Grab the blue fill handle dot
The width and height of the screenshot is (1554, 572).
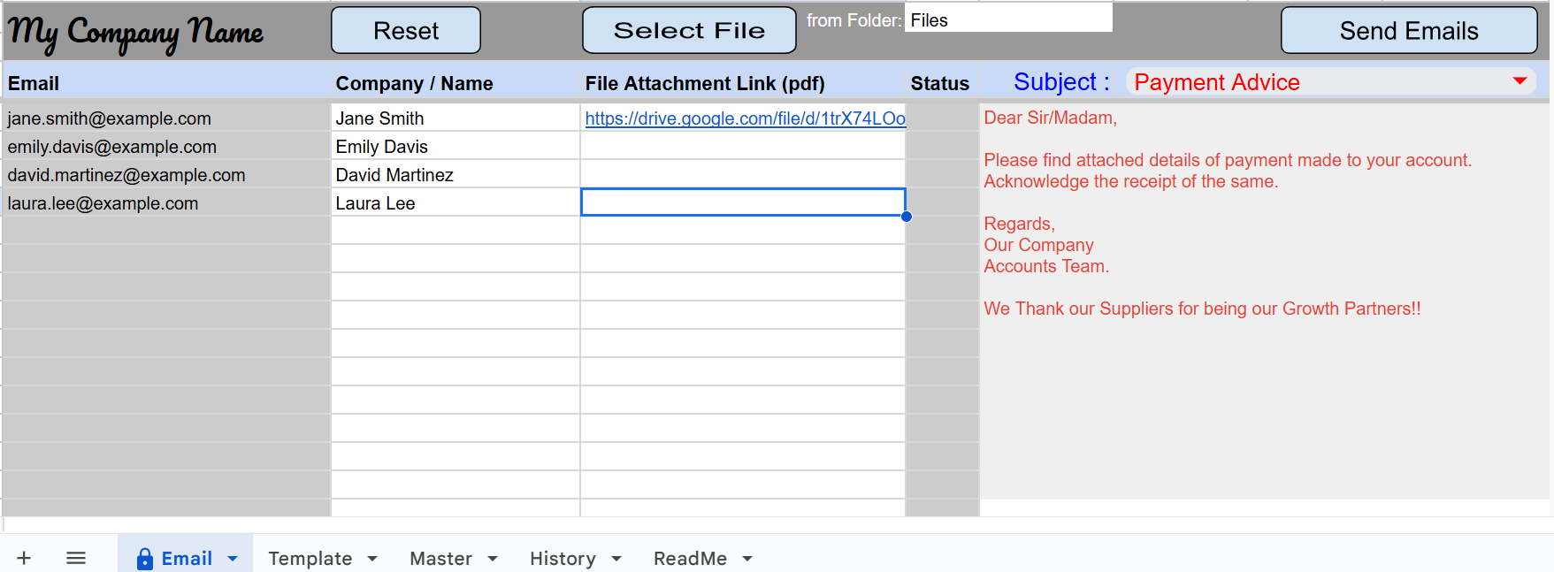(x=907, y=217)
